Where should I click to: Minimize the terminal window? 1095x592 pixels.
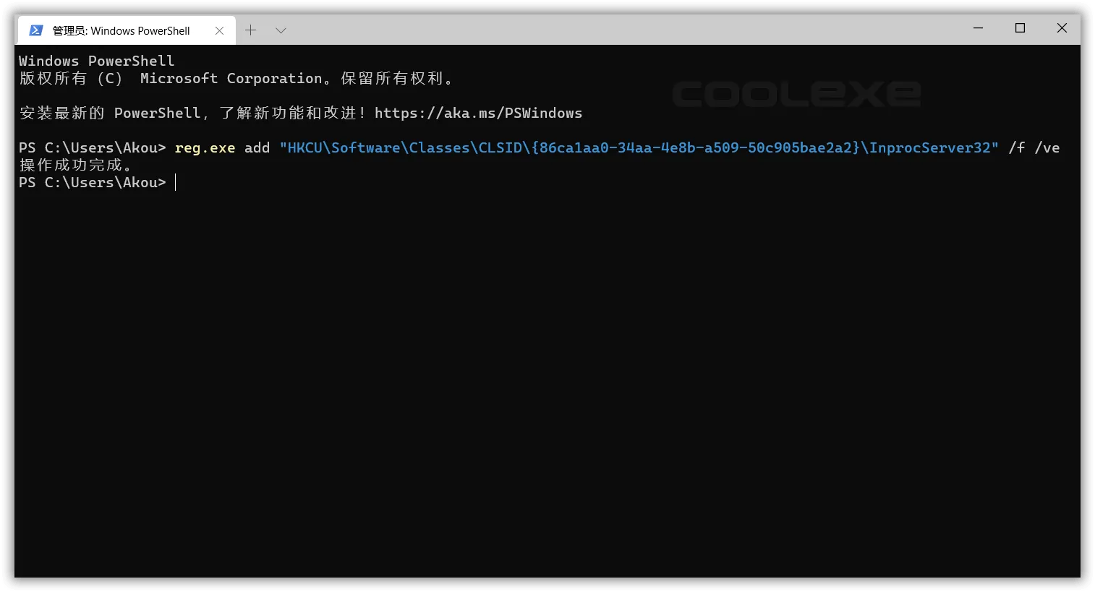(978, 28)
